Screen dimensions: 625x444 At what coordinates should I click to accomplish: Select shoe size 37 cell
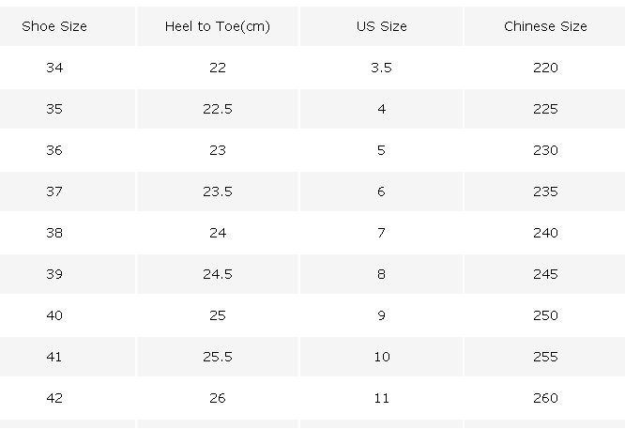pyautogui.click(x=54, y=191)
